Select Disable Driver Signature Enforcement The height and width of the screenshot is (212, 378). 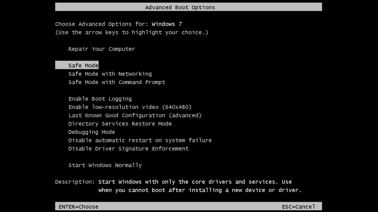(128, 148)
